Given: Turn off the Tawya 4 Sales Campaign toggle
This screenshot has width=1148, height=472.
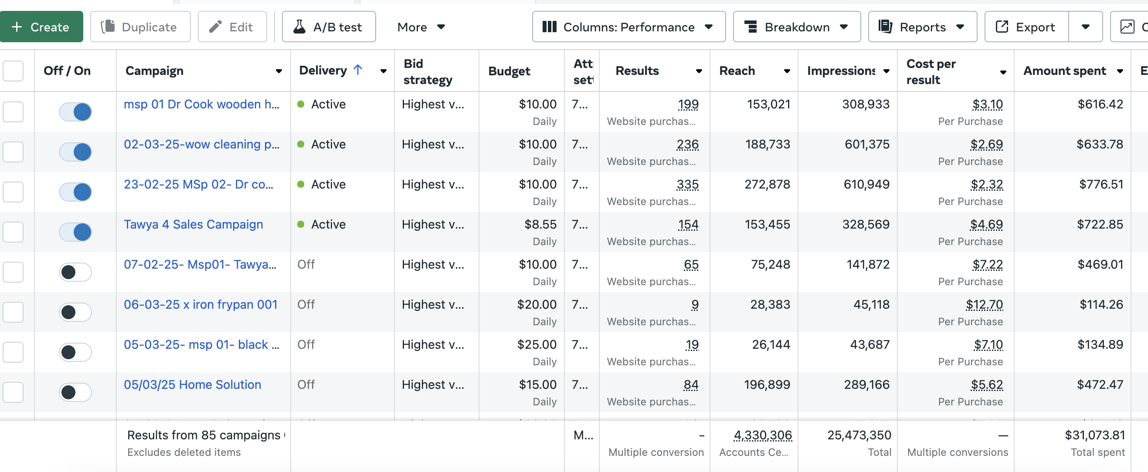Looking at the screenshot, I should tap(75, 232).
